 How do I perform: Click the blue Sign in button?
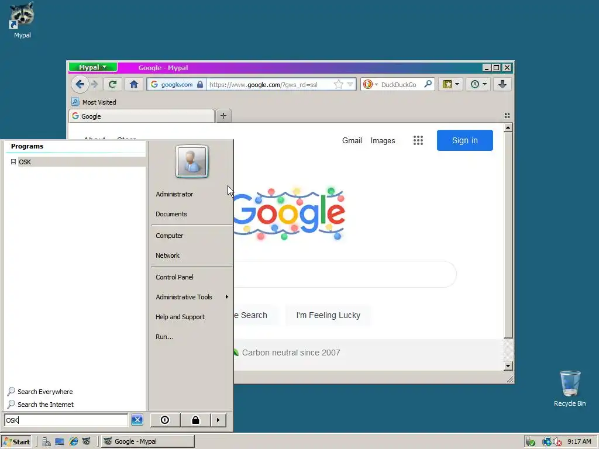465,140
